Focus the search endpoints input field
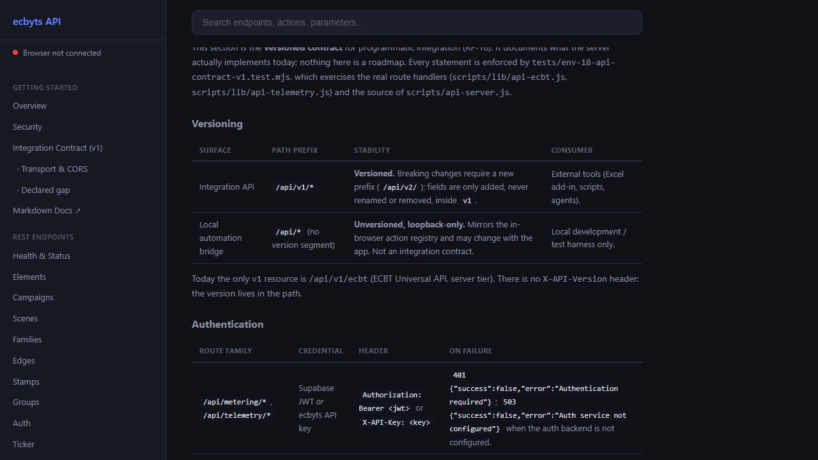Image resolution: width=818 pixels, height=460 pixels. pos(417,22)
